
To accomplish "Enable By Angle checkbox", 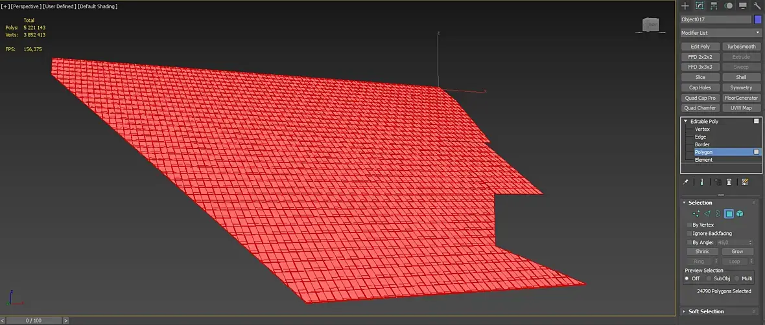I will click(689, 242).
